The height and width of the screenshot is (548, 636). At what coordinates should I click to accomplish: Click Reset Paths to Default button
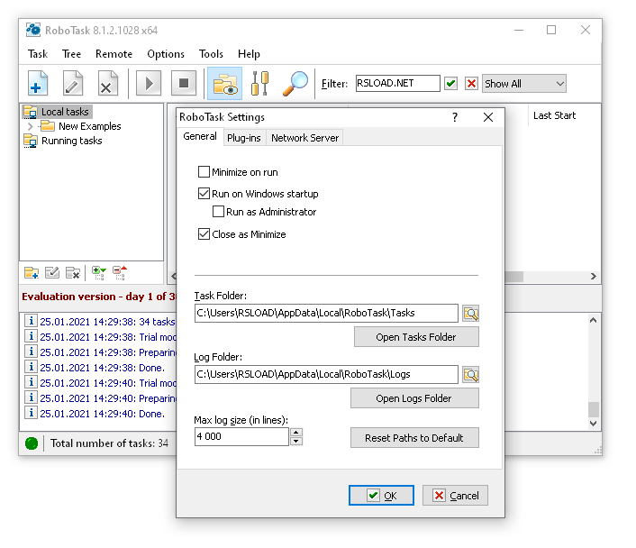tap(414, 438)
